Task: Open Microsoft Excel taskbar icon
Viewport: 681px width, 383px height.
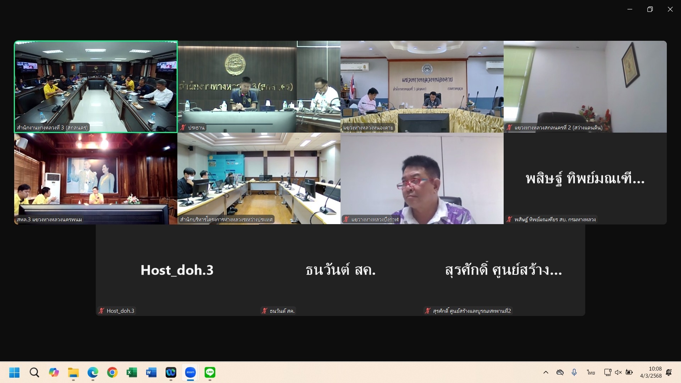Action: tap(132, 372)
